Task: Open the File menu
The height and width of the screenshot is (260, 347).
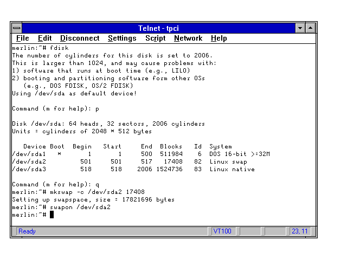Action: click(23, 38)
